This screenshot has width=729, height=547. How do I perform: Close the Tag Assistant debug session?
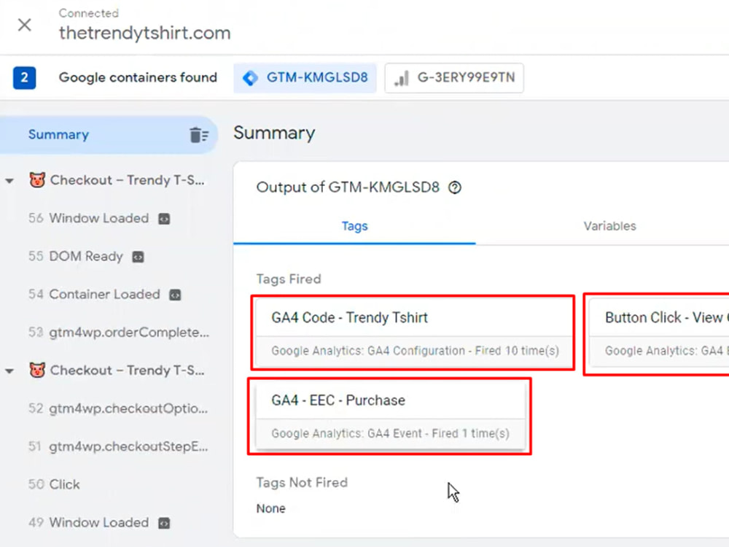pyautogui.click(x=24, y=25)
